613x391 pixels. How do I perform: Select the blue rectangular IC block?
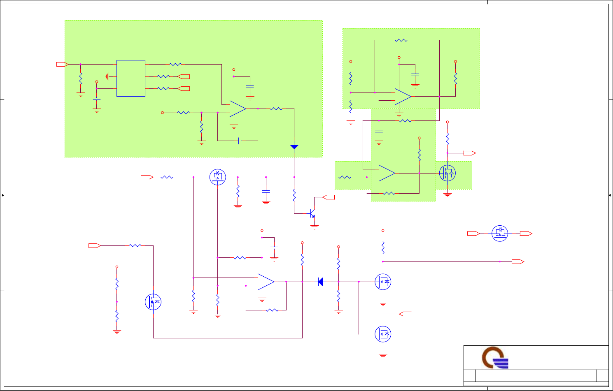[131, 78]
